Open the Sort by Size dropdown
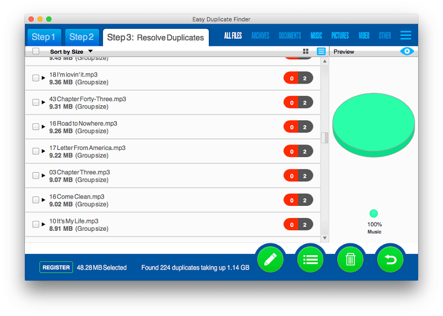 71,51
